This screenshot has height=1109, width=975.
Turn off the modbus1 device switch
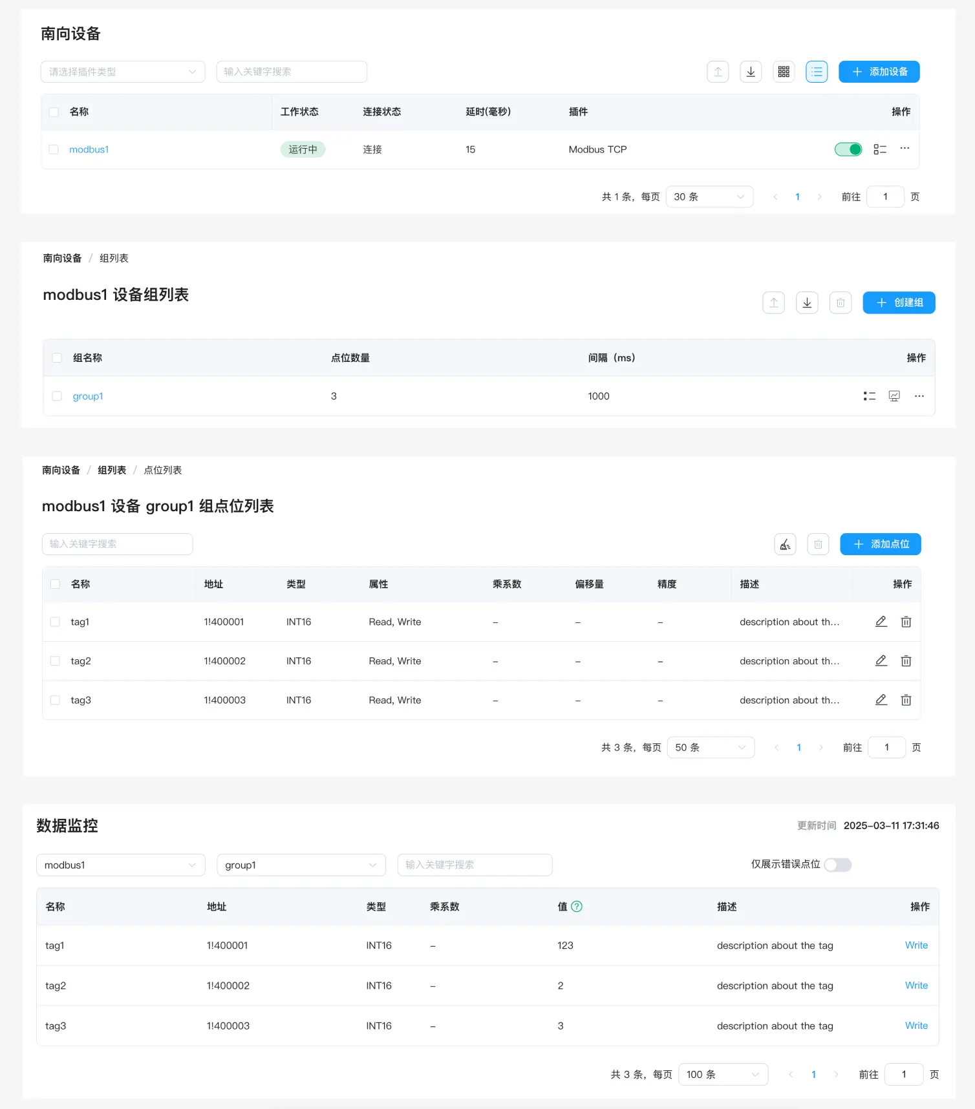pos(848,149)
